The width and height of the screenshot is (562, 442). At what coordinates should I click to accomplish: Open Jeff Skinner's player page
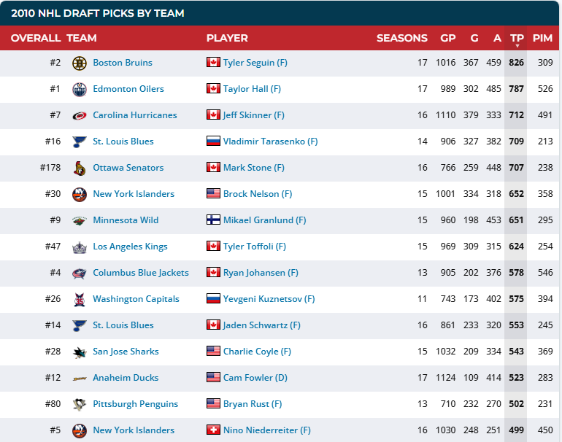[x=254, y=115]
